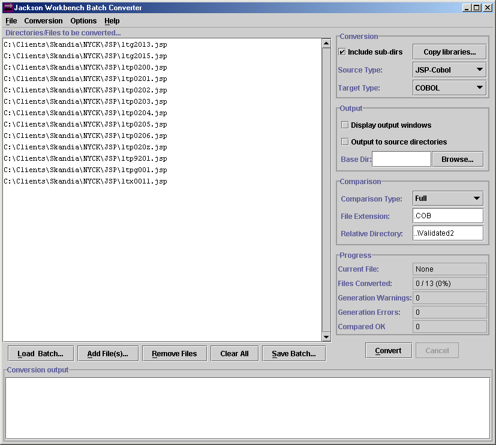Image resolution: width=496 pixels, height=445 pixels.
Task: Select ltp0203.jsp in the file list
Action: pos(85,102)
